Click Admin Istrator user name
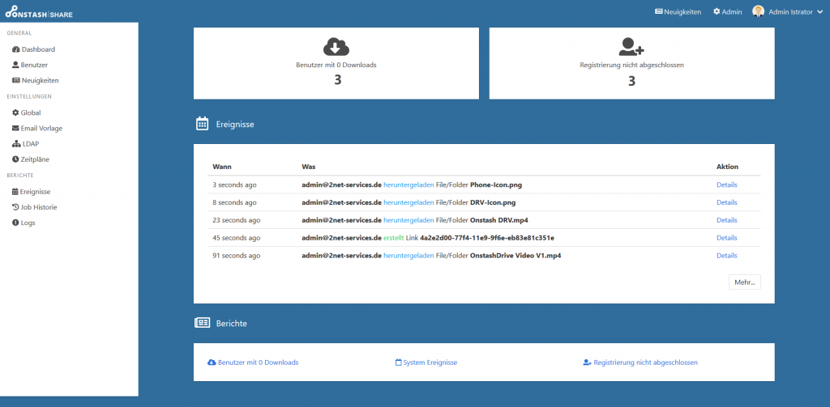830x407 pixels. (x=790, y=11)
